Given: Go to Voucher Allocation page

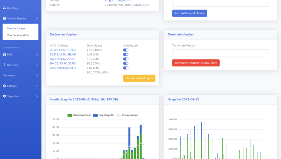Looking at the screenshot, I should [x=18, y=35].
